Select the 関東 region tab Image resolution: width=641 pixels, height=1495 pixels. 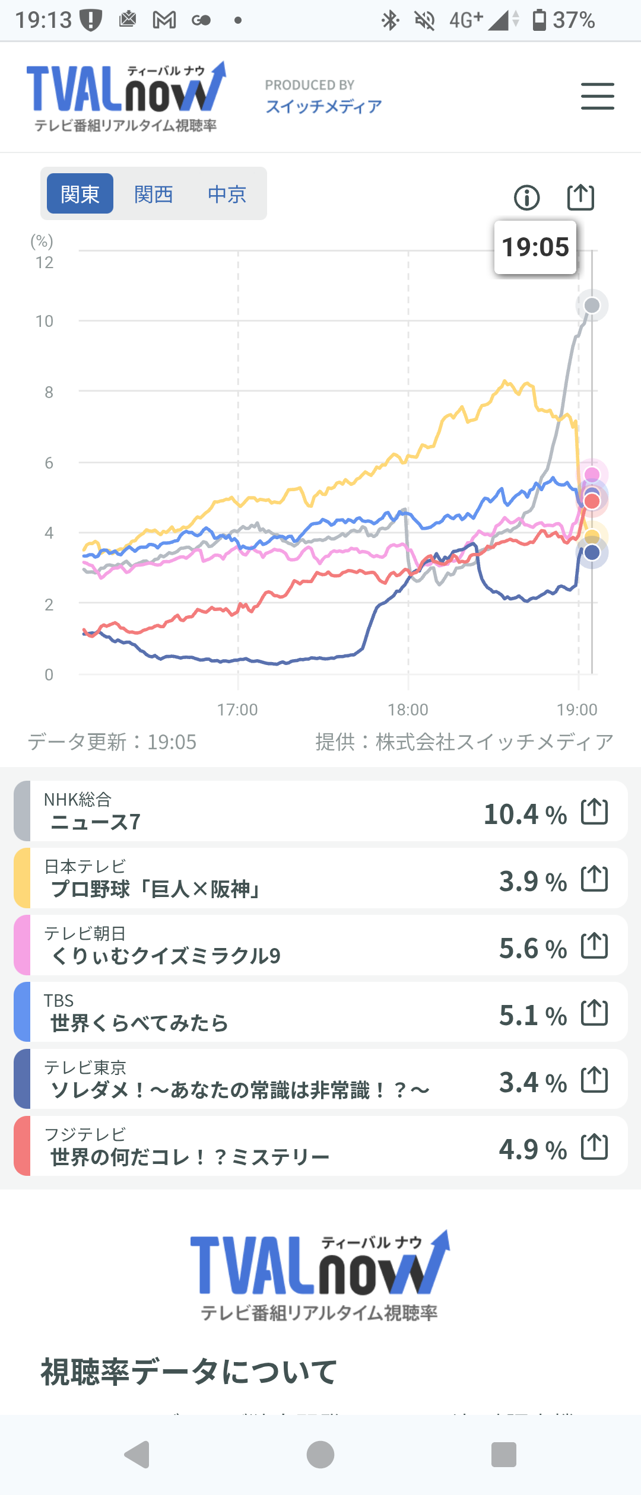[x=80, y=193]
